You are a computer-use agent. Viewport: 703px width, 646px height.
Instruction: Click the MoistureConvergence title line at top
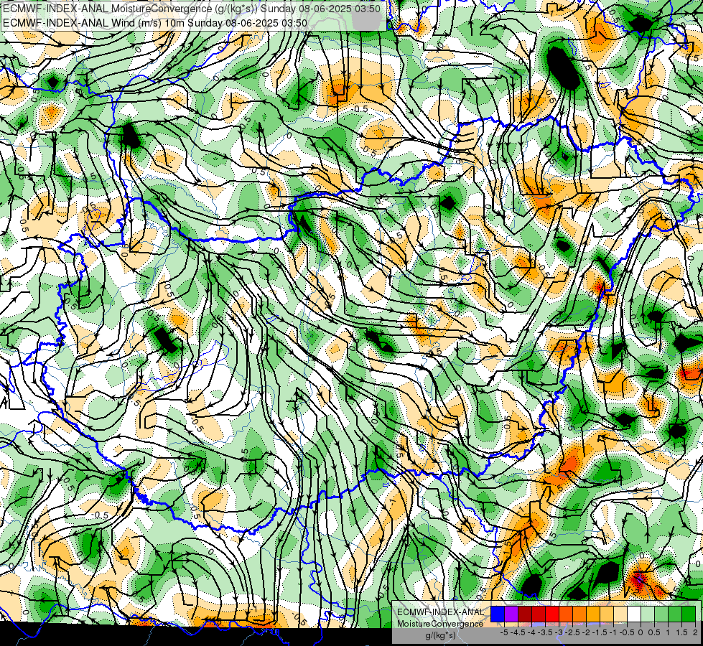[x=192, y=9]
